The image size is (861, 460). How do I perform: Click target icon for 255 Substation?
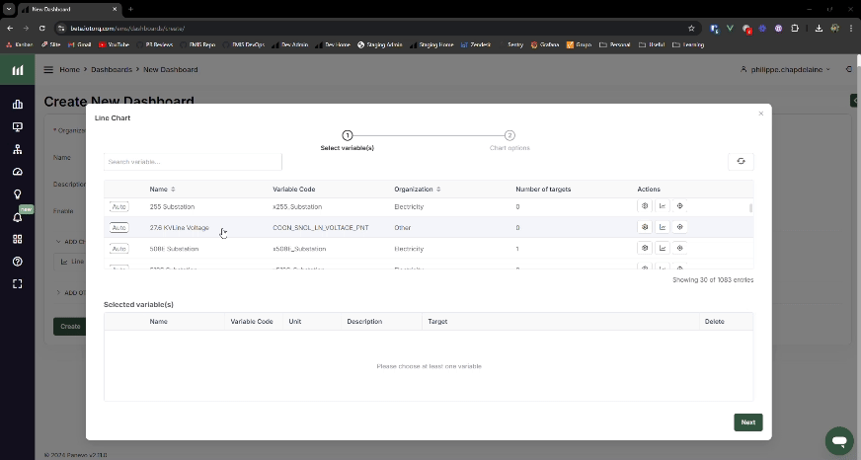(679, 206)
